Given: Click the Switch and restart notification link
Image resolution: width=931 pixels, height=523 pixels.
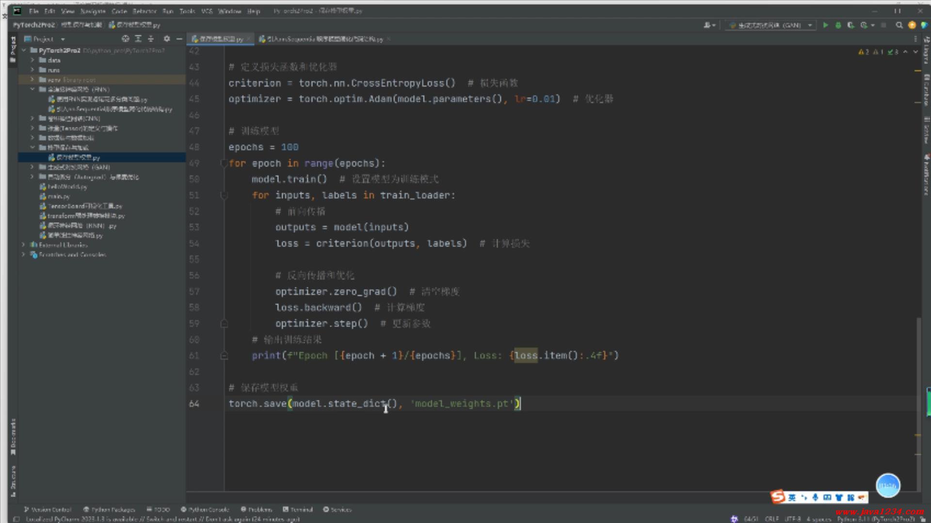Looking at the screenshot, I should 172,519.
